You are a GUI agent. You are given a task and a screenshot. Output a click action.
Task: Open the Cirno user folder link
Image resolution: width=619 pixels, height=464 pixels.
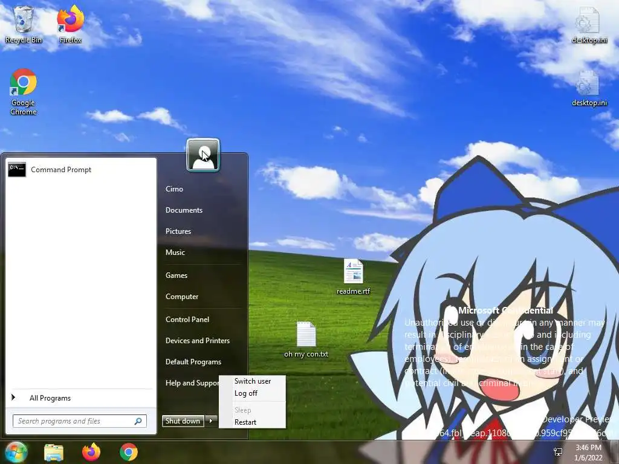[x=174, y=189]
